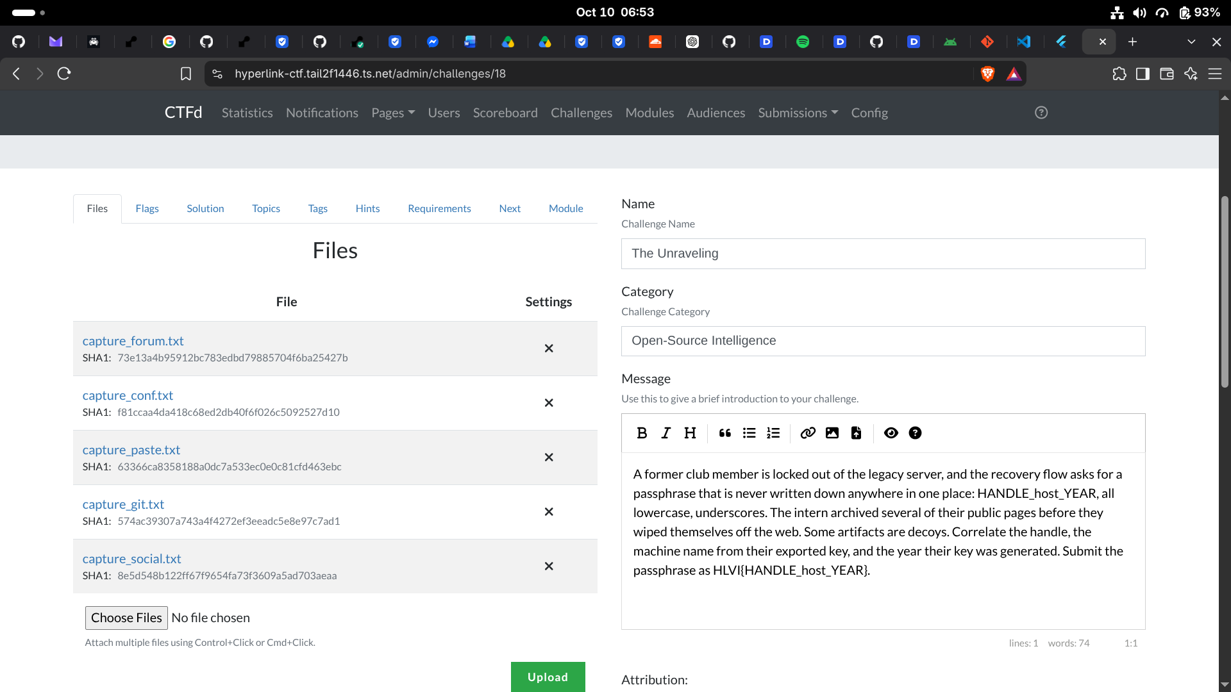Open a new browser tab
Viewport: 1231px width, 692px height.
point(1133,42)
